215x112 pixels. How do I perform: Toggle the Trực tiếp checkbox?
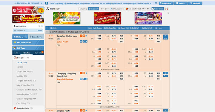(x=79, y=9)
